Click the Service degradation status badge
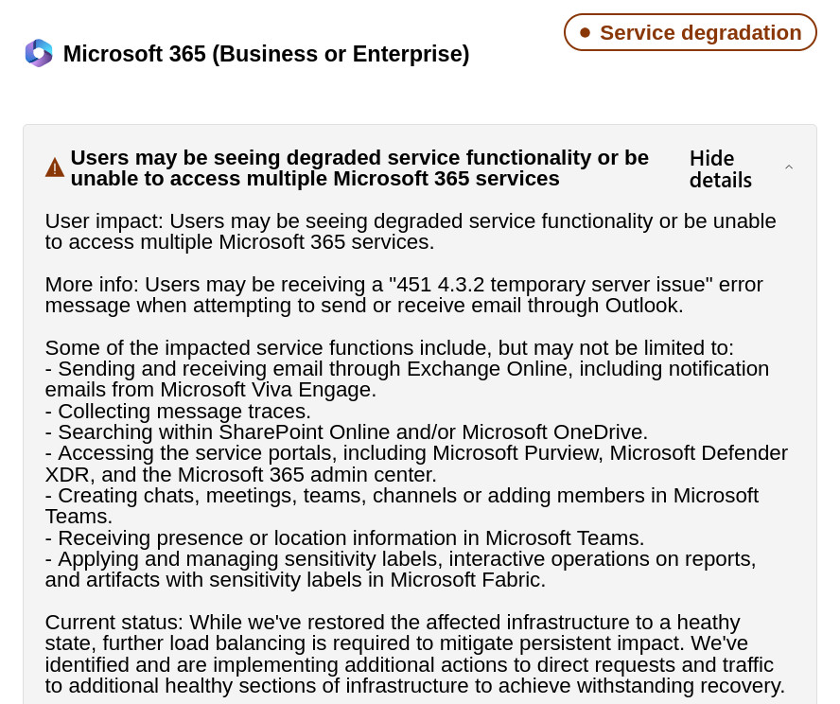The width and height of the screenshot is (840, 704). (x=690, y=33)
